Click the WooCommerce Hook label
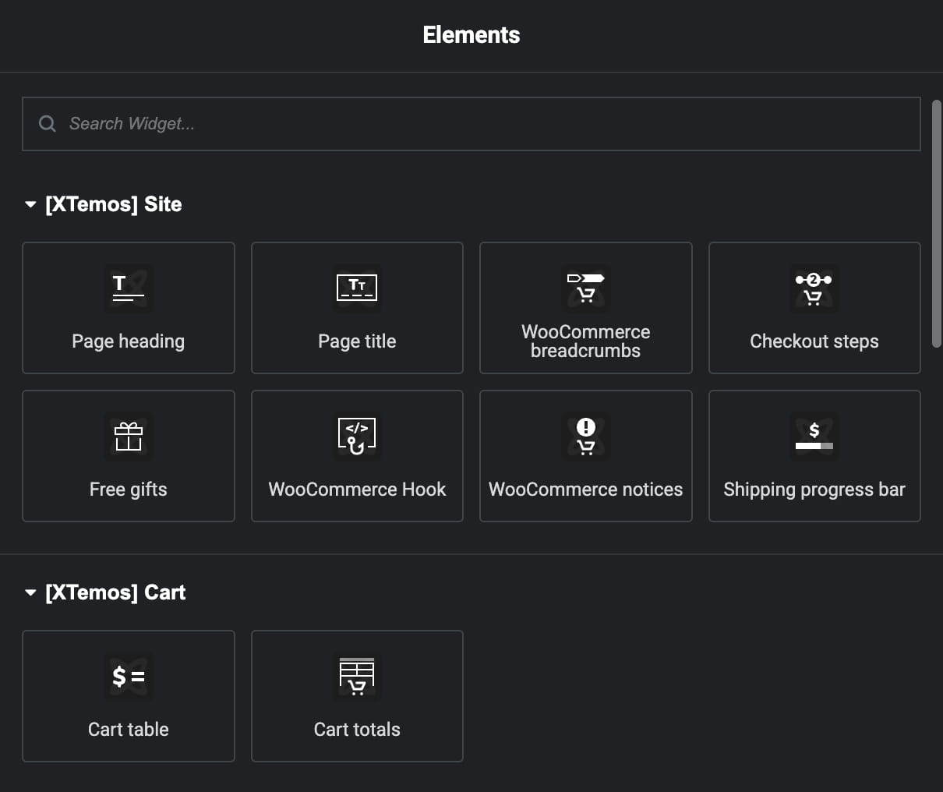943x792 pixels. pos(357,490)
